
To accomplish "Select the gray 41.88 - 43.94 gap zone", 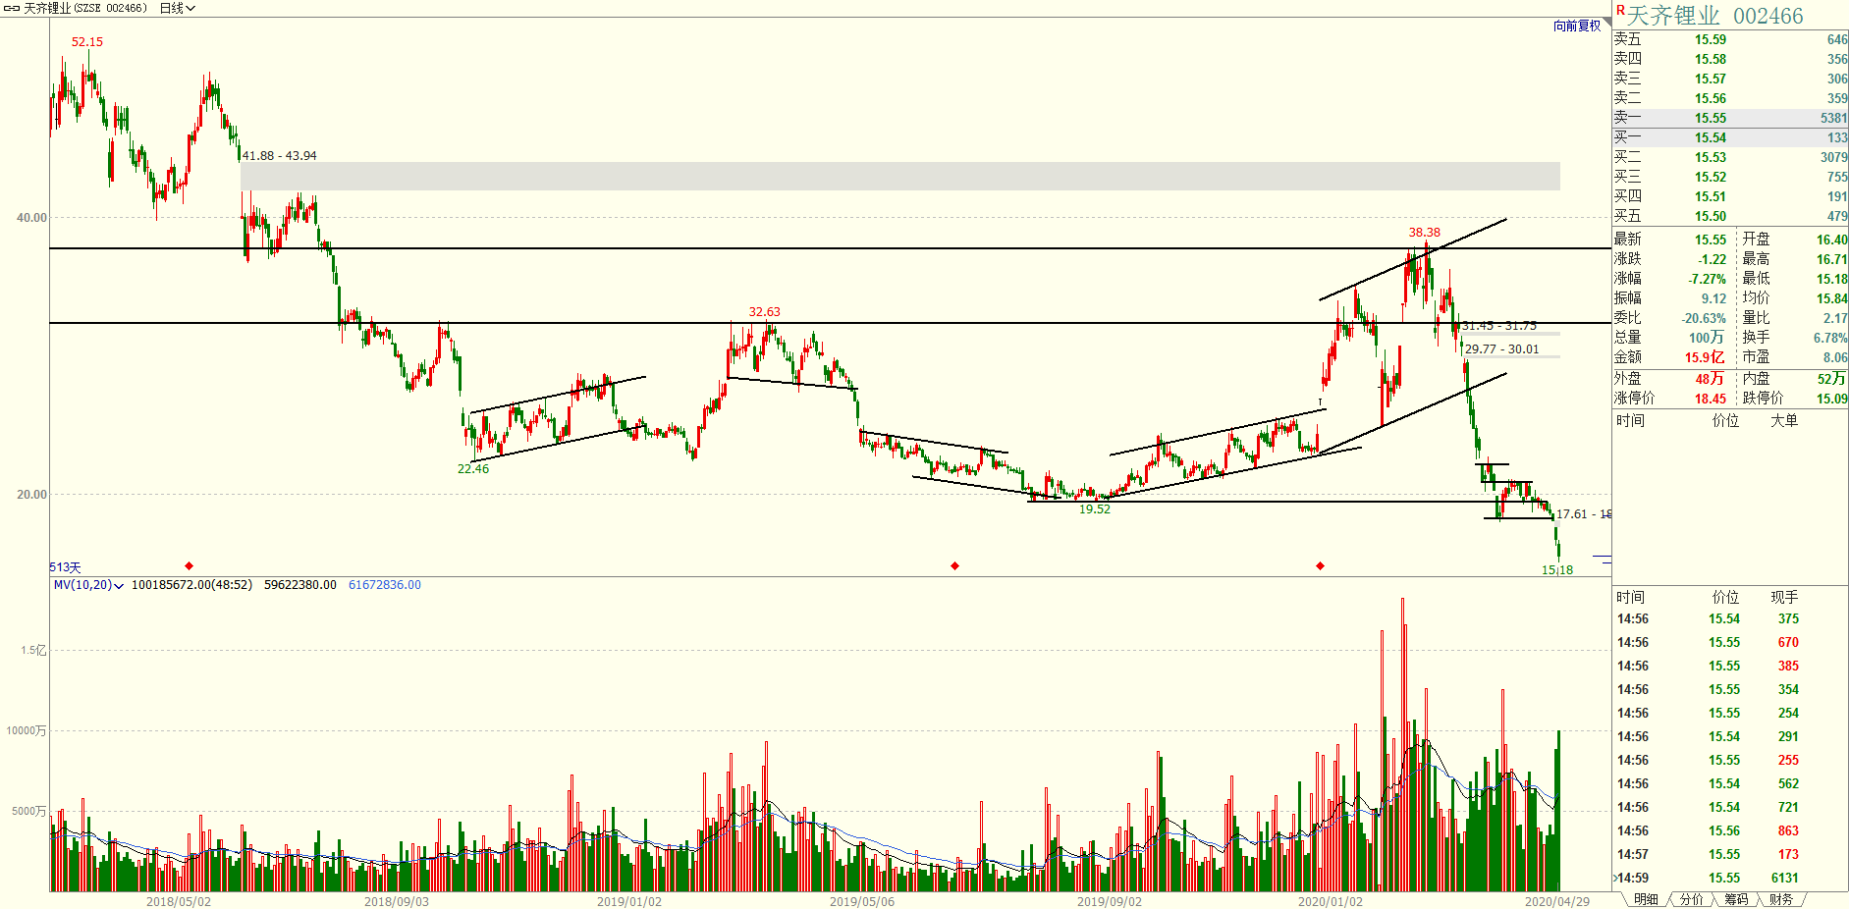I will (x=899, y=176).
